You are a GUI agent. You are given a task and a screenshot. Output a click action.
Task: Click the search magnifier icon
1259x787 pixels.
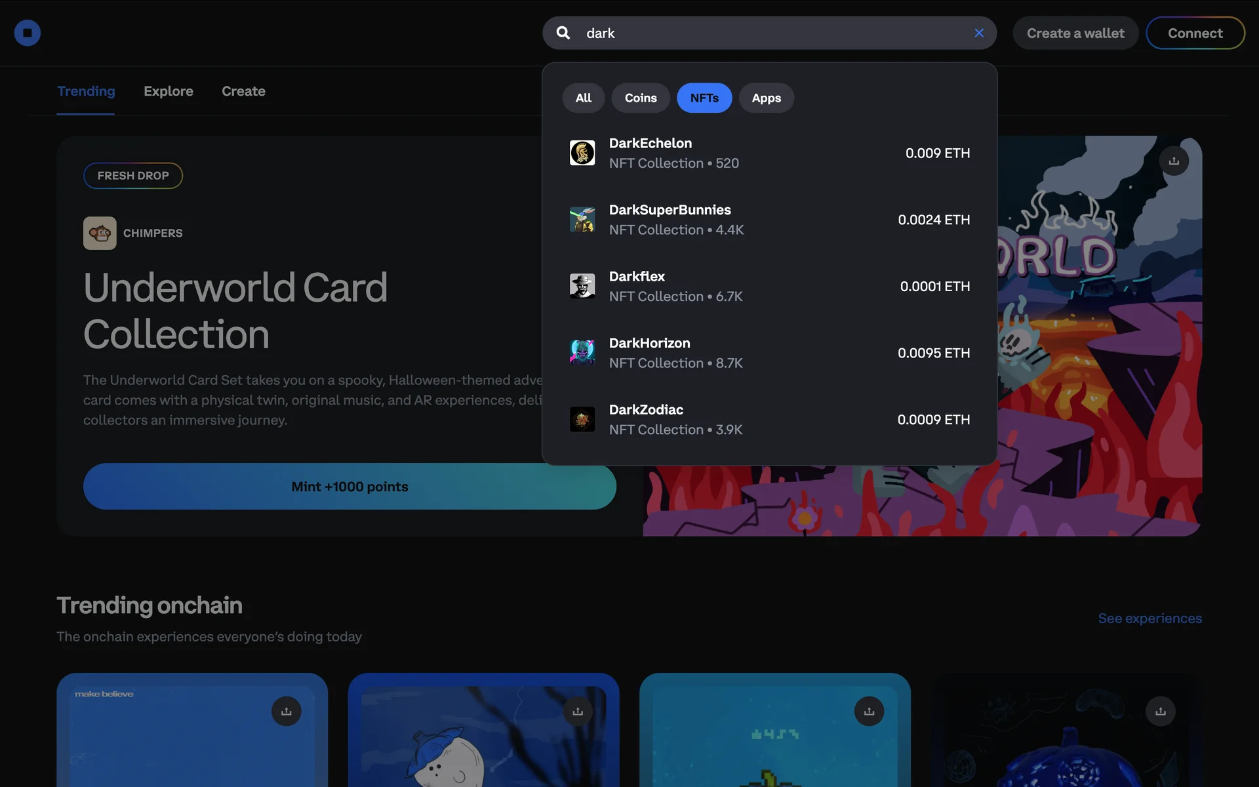pyautogui.click(x=563, y=33)
